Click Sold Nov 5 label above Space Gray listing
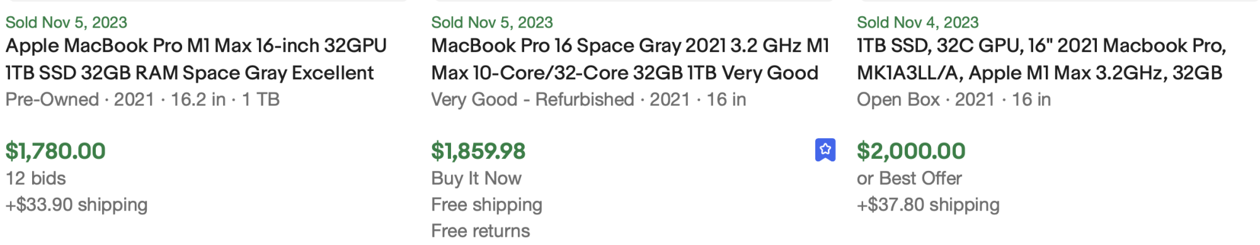This screenshot has width=1260, height=245. coord(492,23)
